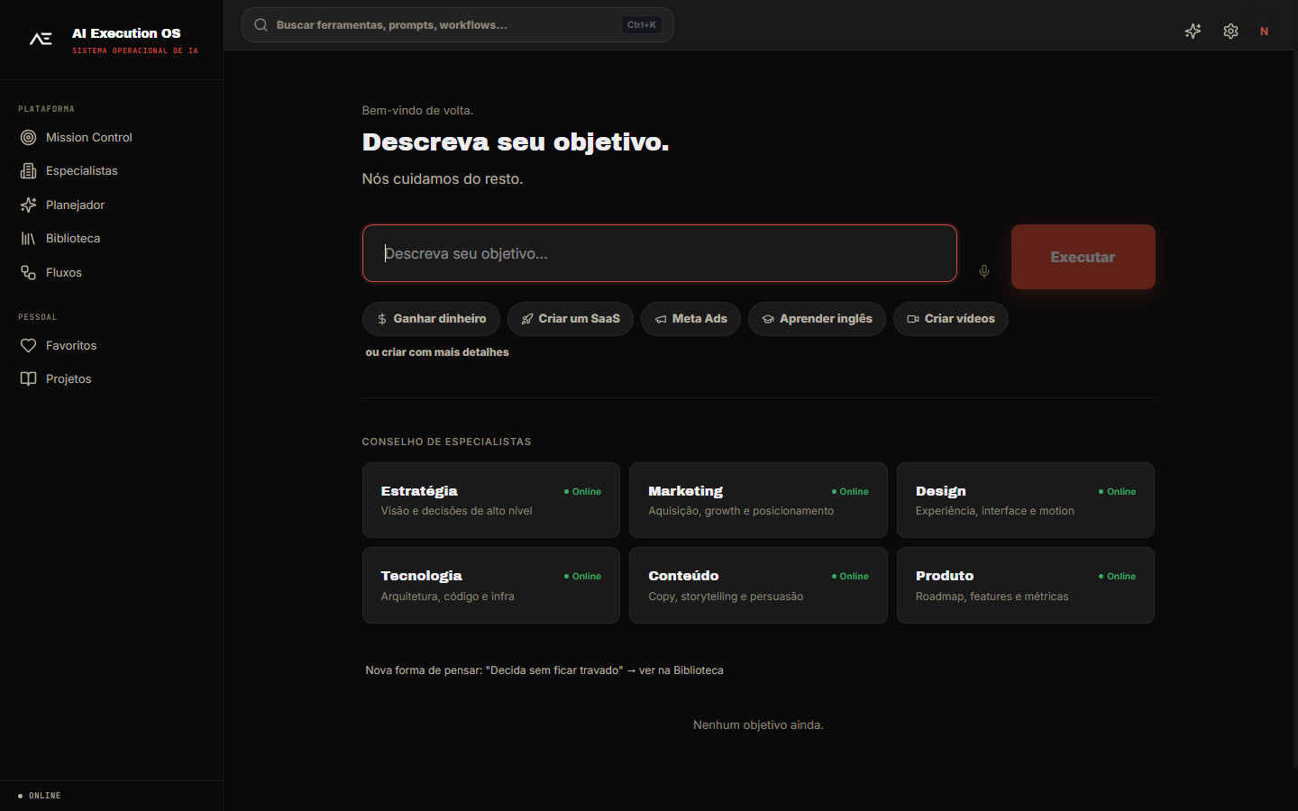
Task: Select the Criar vídeos suggestion chip
Action: [951, 319]
